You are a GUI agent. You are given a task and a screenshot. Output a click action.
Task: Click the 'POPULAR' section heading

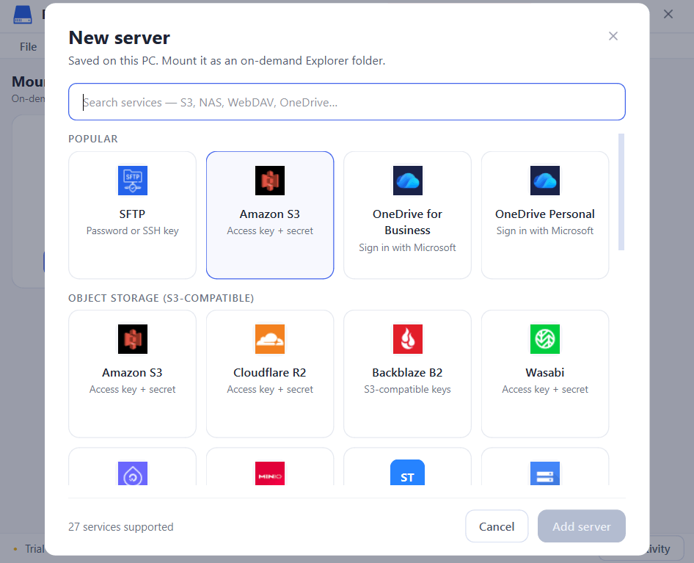[x=93, y=139]
